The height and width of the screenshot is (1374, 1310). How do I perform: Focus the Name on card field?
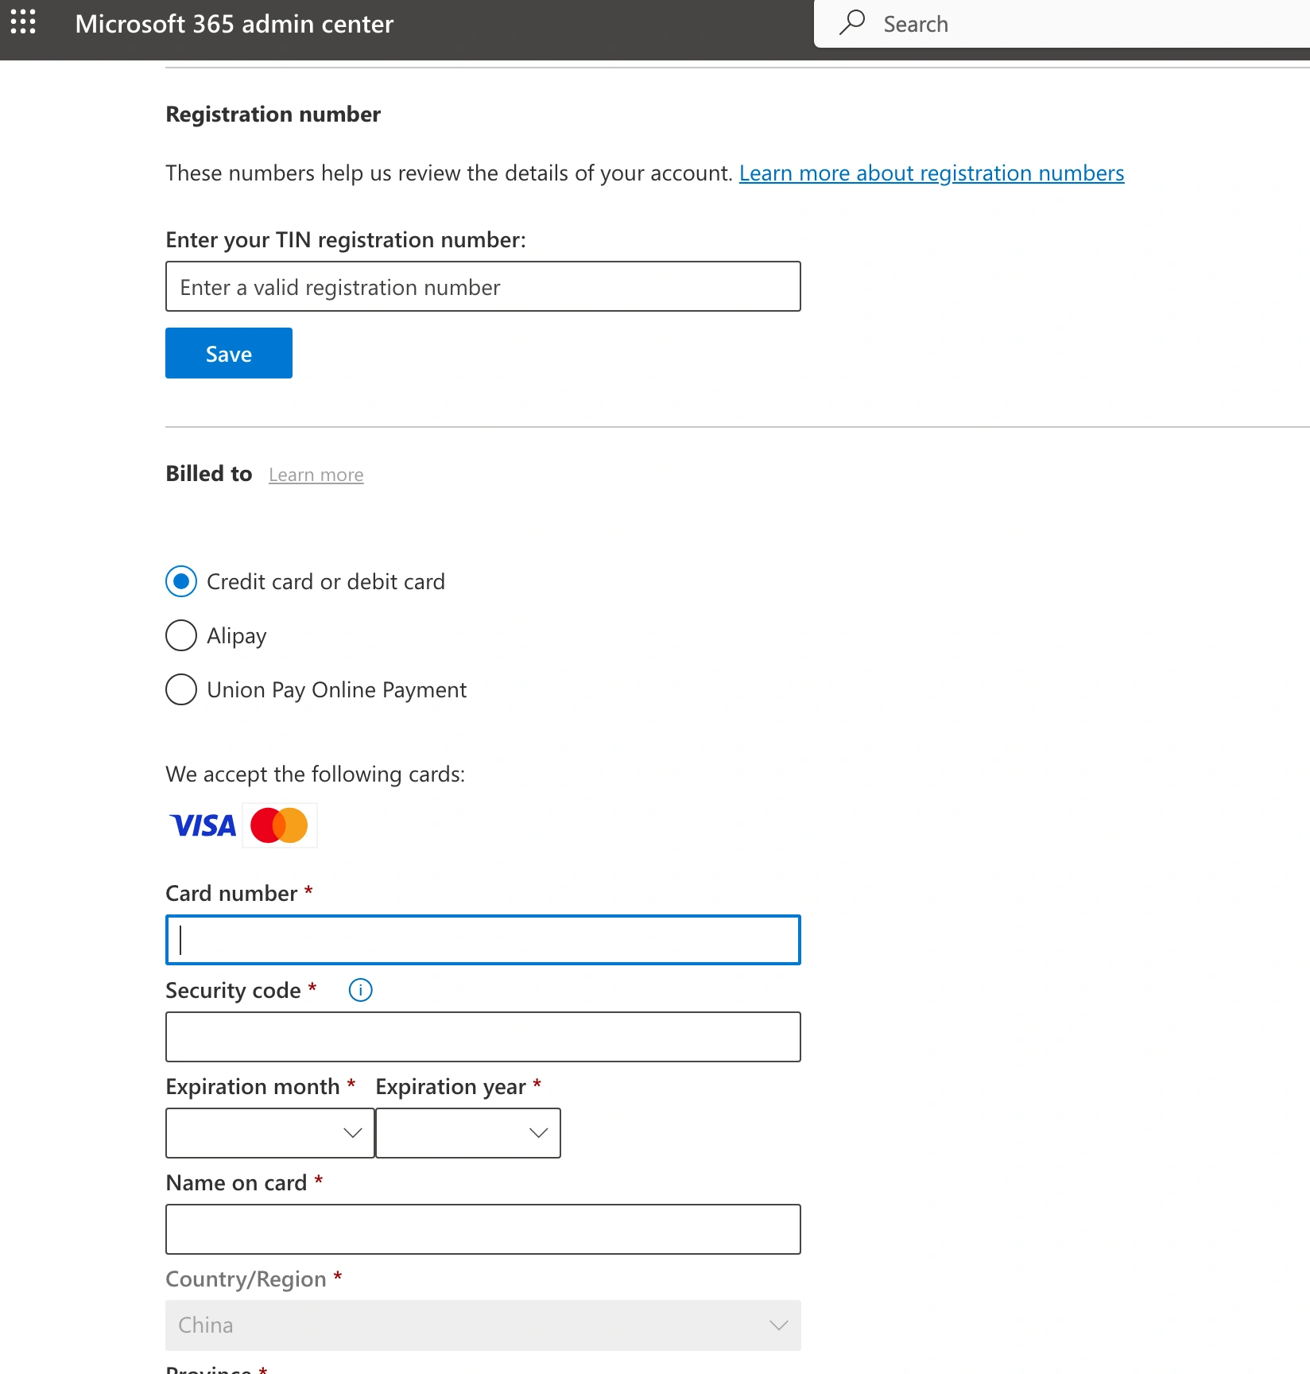[483, 1229]
